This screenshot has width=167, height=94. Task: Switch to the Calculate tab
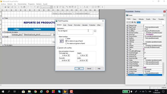(85, 25)
